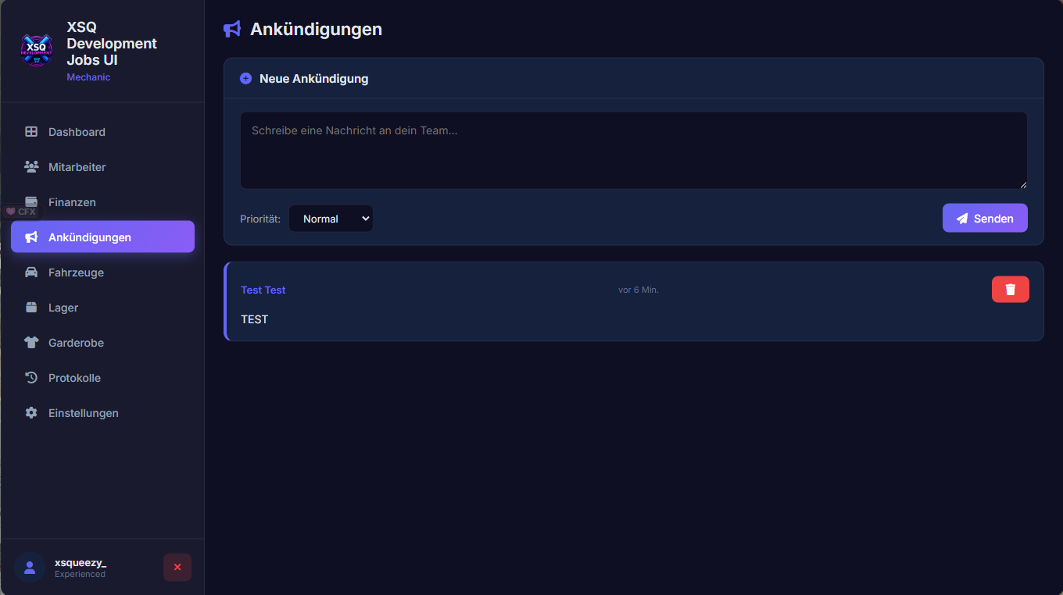The width and height of the screenshot is (1063, 595).
Task: Click the Mitarbeiter people icon
Action: click(x=31, y=167)
